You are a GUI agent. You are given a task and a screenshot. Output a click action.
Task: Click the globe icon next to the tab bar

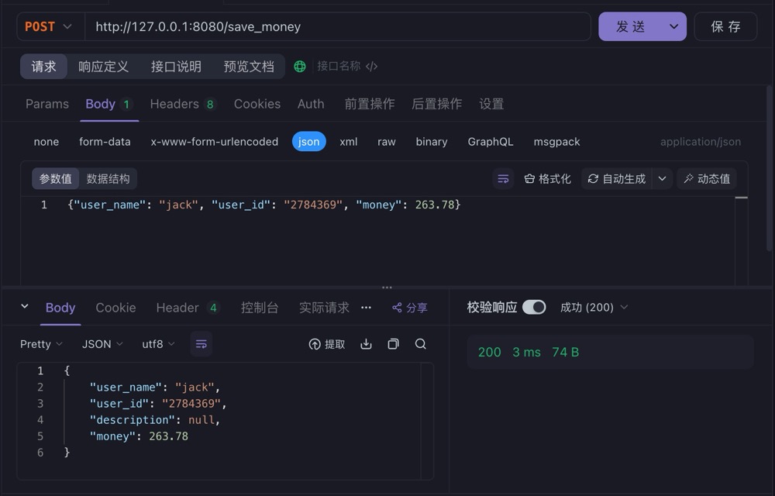[300, 66]
